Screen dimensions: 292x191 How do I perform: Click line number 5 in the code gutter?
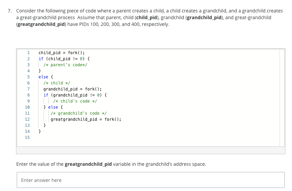28,77
